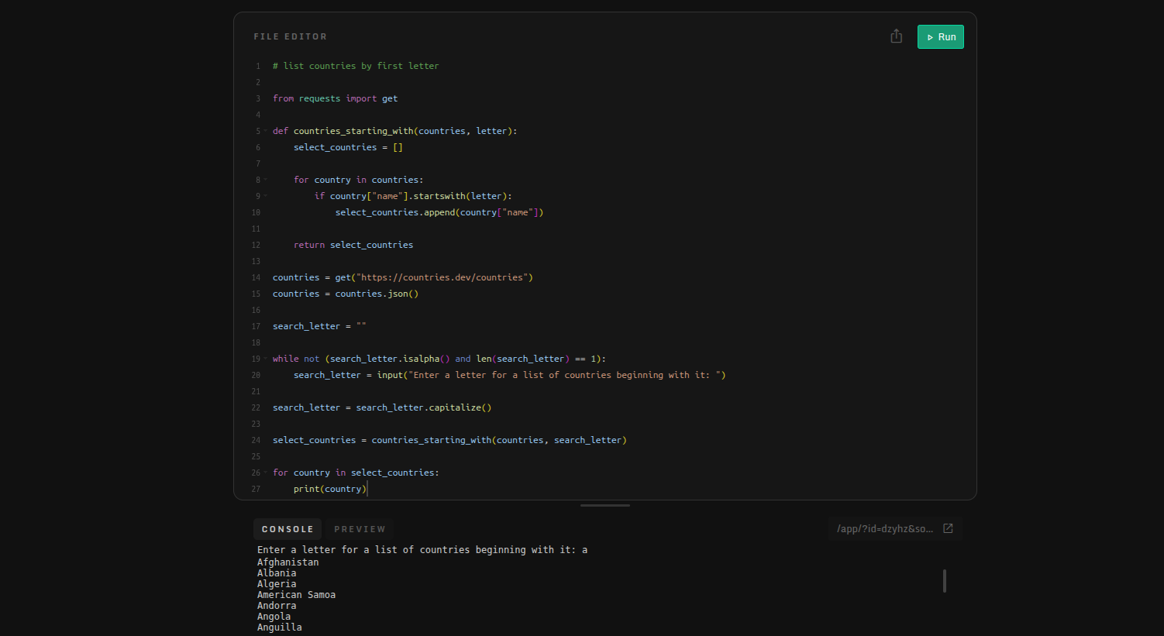This screenshot has height=636, width=1164.
Task: Click the input prompt string on line 20
Action: (x=564, y=375)
